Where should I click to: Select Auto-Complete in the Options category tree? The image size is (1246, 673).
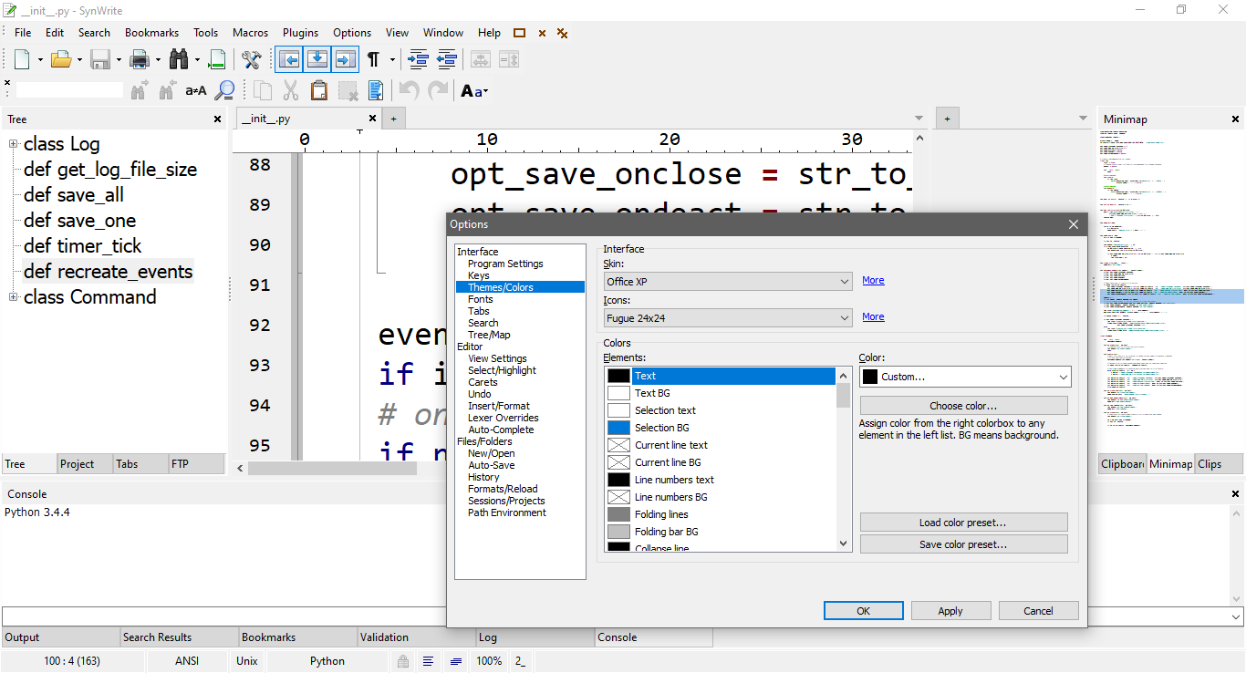coord(501,430)
